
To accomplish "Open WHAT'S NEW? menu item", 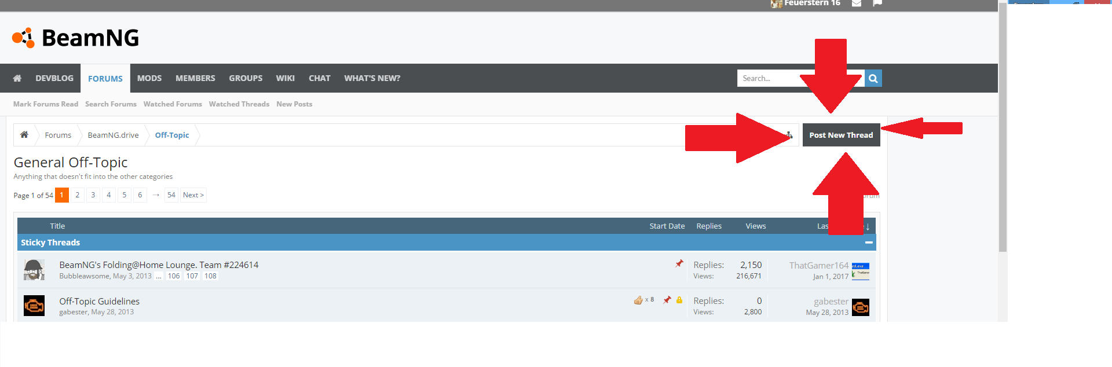I will click(372, 78).
